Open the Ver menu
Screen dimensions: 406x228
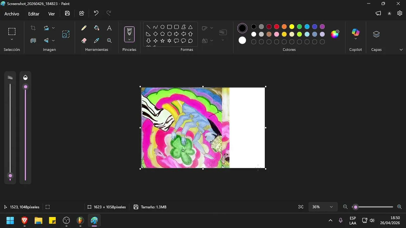[x=51, y=14]
